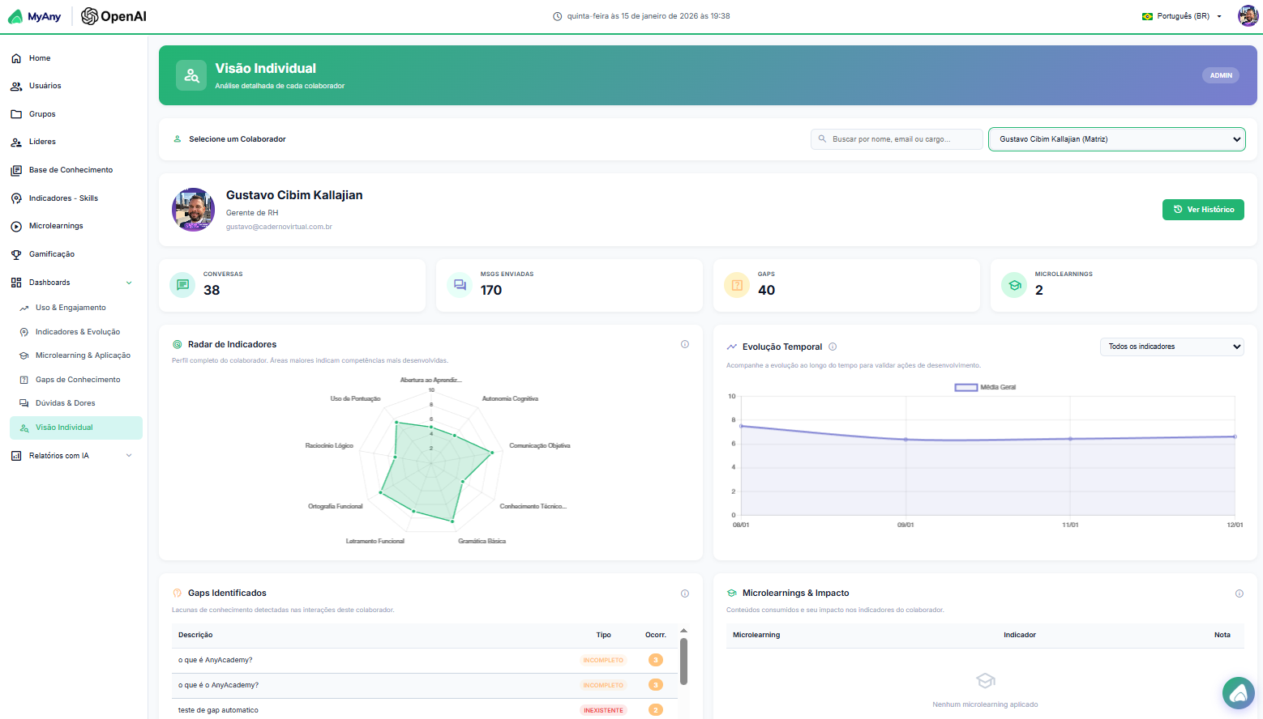Click the Ver Histórico button
The width and height of the screenshot is (1263, 719).
point(1203,209)
